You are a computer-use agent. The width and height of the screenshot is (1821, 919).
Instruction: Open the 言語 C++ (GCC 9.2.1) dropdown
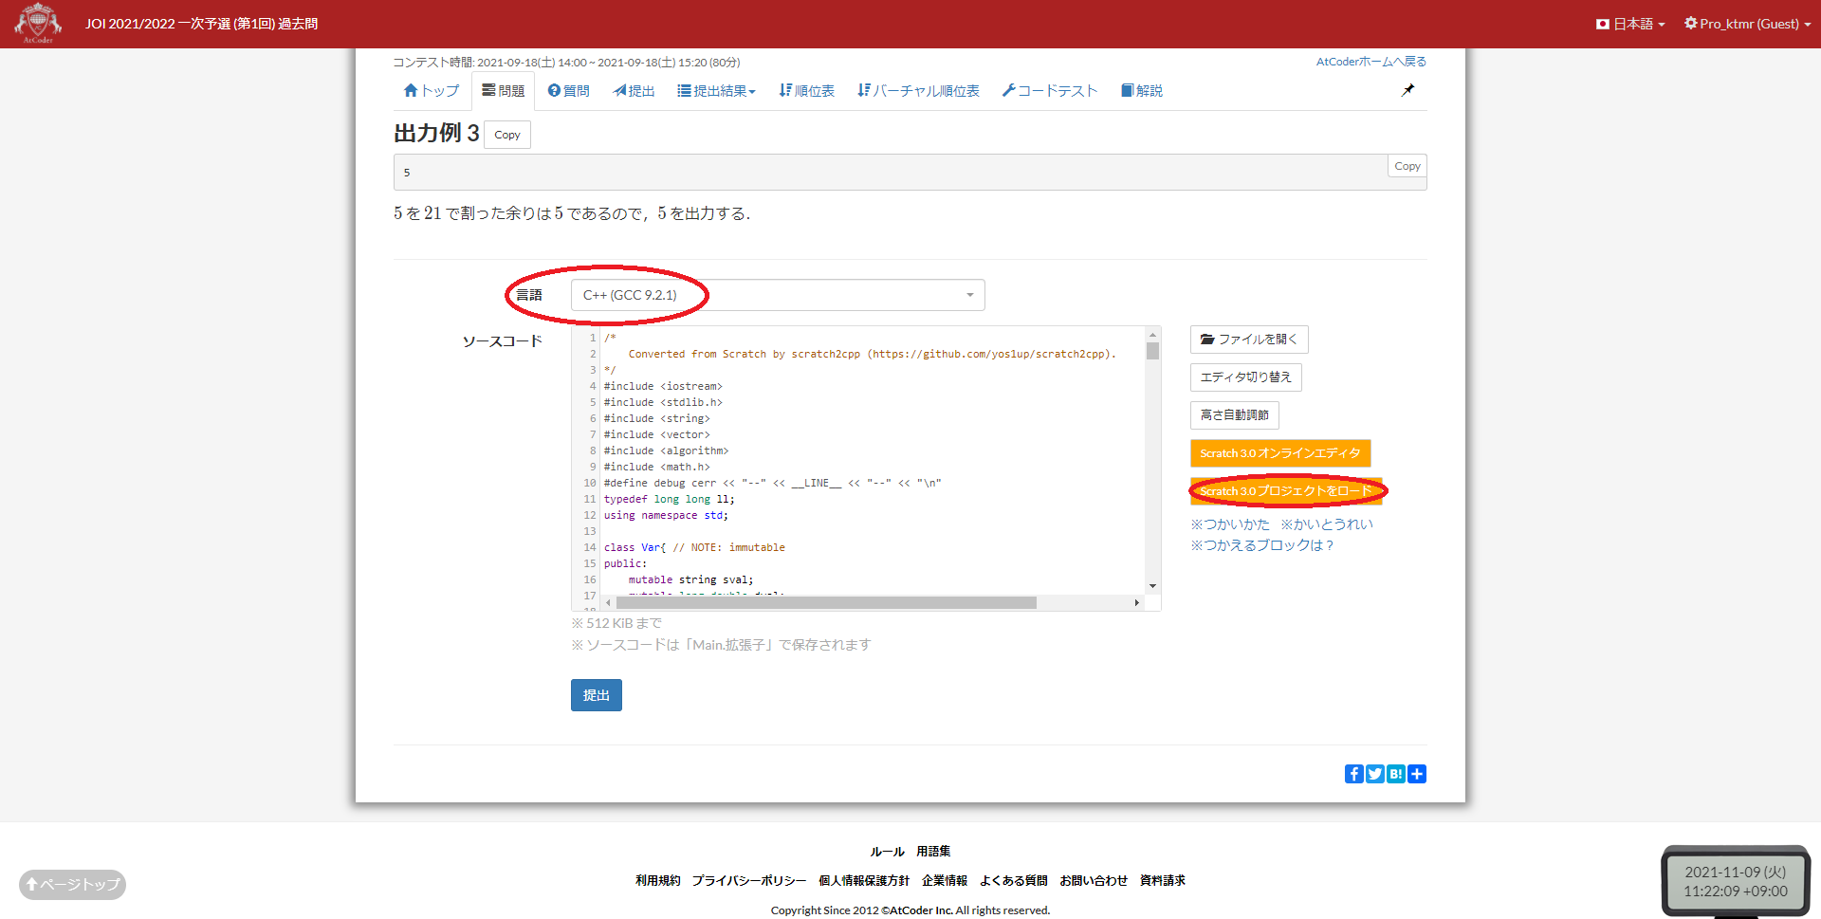click(x=778, y=295)
